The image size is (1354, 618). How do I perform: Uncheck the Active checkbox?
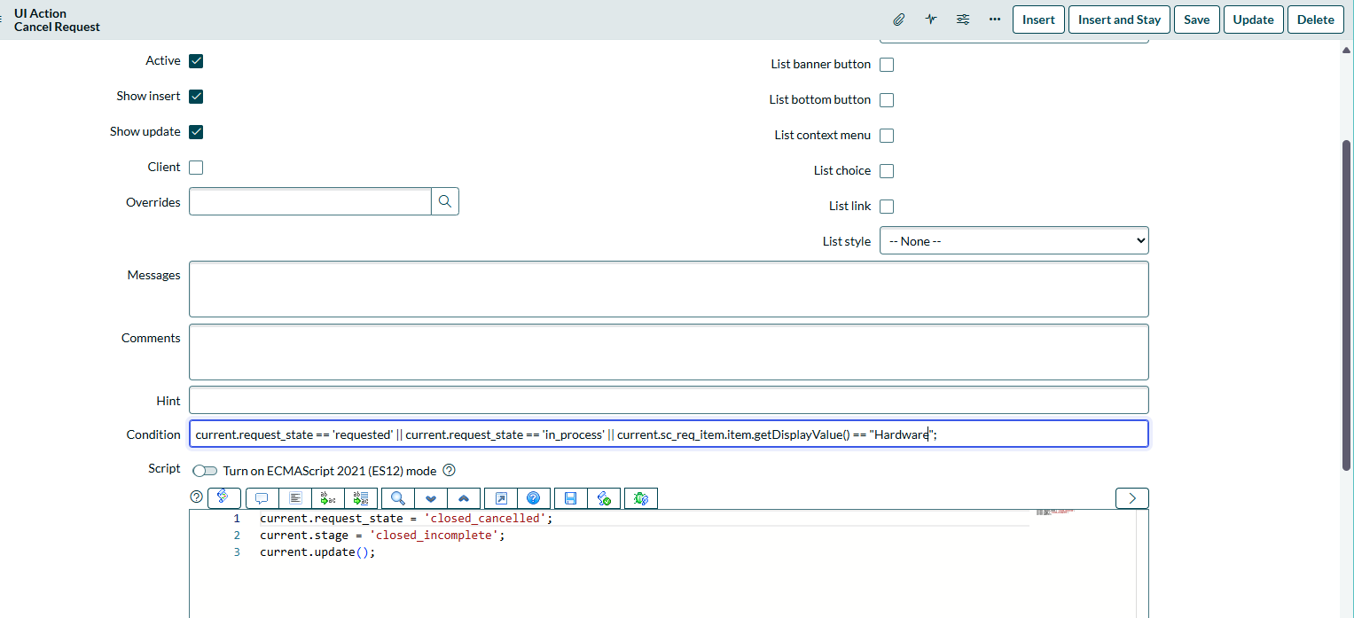196,61
